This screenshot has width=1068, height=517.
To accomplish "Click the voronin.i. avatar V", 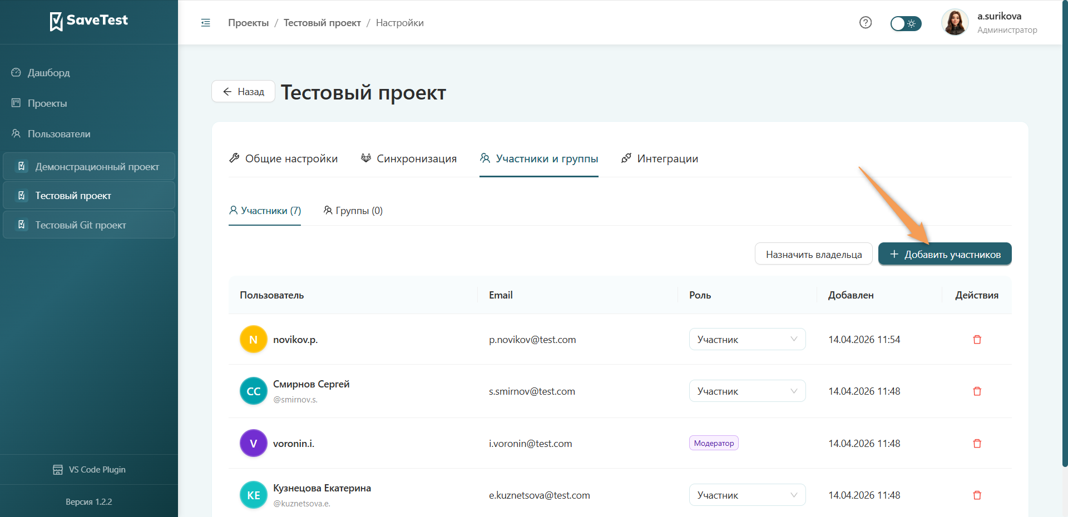I will point(254,444).
